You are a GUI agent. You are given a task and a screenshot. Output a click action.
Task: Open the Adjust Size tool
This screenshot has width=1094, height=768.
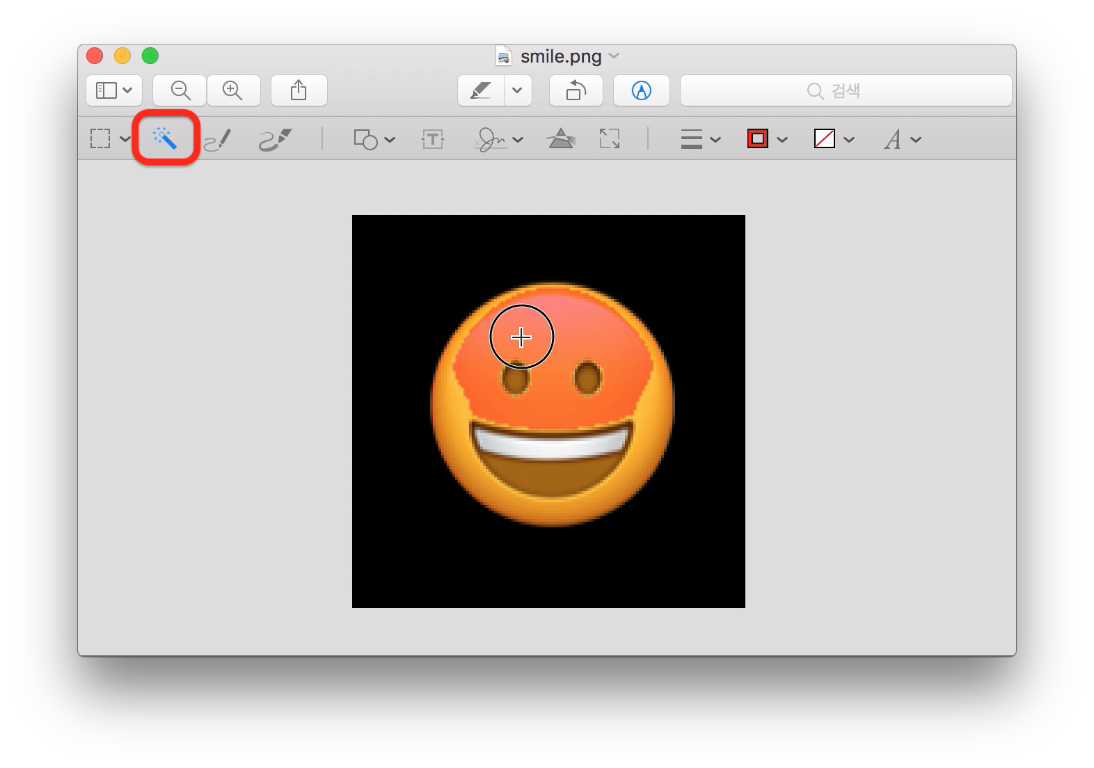pos(610,138)
